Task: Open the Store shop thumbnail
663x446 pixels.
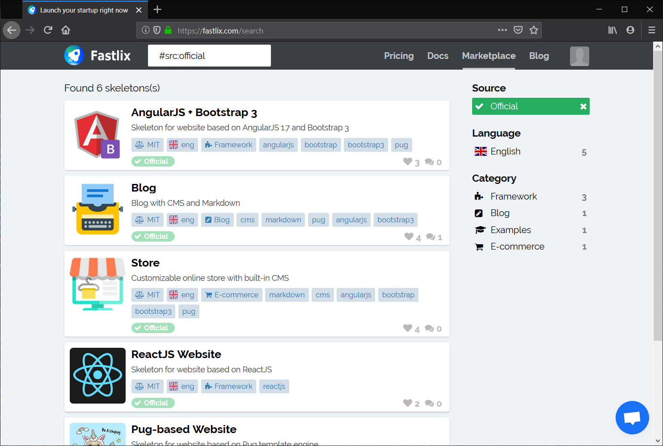Action: pos(97,284)
